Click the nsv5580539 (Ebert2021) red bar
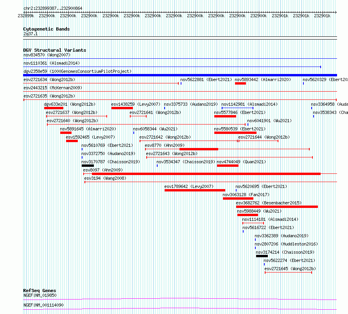This screenshot has height=314, width=348. pyautogui.click(x=235, y=133)
